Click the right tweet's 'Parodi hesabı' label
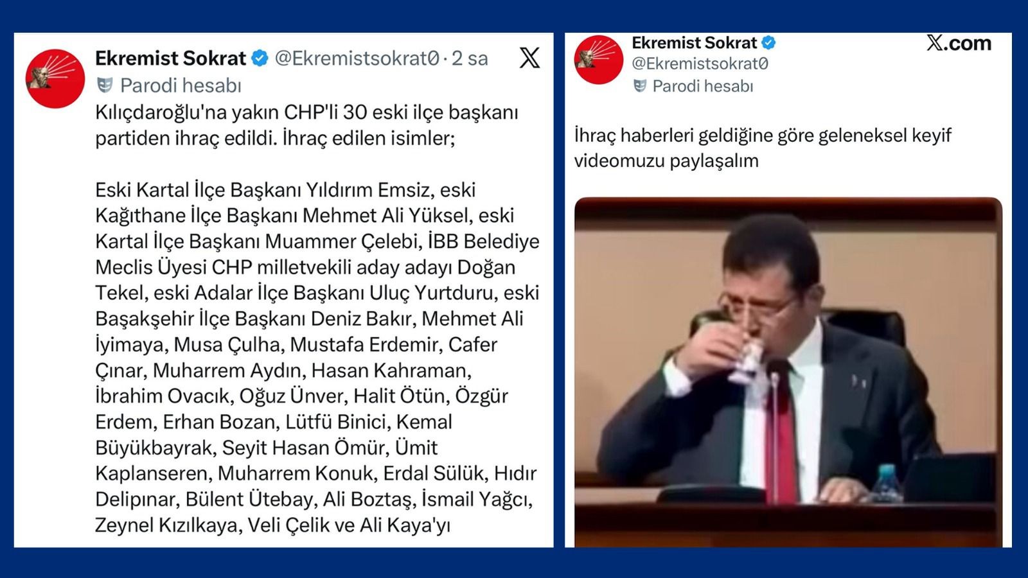This screenshot has height=578, width=1028. pyautogui.click(x=703, y=86)
